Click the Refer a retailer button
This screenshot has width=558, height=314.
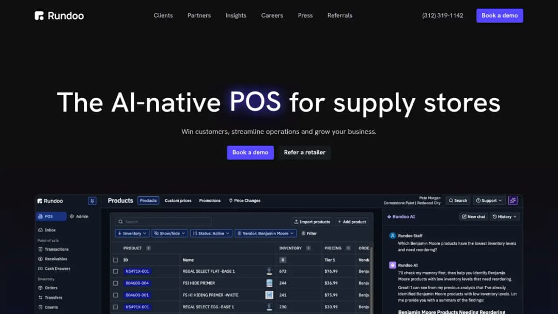(305, 152)
